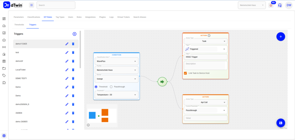Switch to the Thresholds sub-tab
The image size is (295, 140).
tap(19, 24)
